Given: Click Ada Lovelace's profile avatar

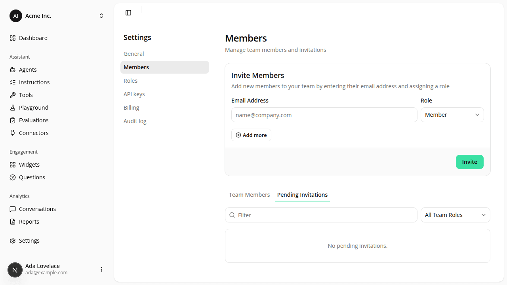Looking at the screenshot, I should pos(15,270).
